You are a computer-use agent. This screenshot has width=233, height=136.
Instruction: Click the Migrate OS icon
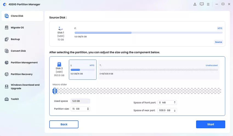coord(7,28)
